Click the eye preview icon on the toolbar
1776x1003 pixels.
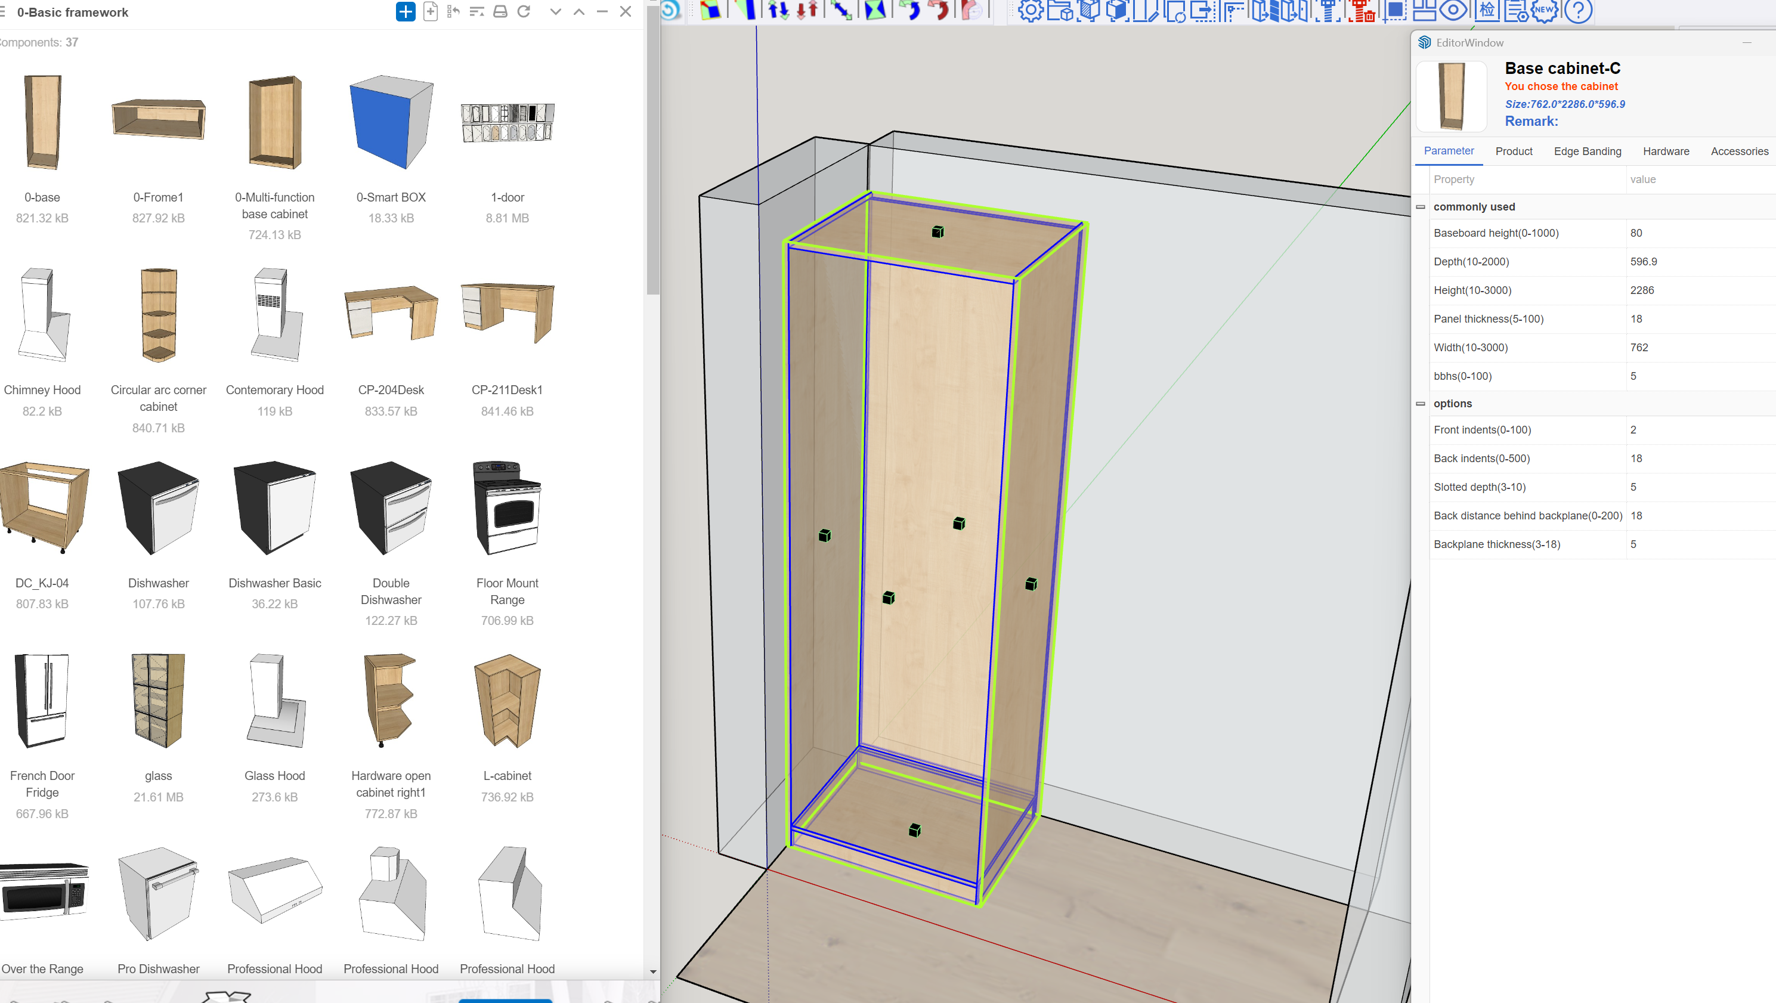point(1454,10)
